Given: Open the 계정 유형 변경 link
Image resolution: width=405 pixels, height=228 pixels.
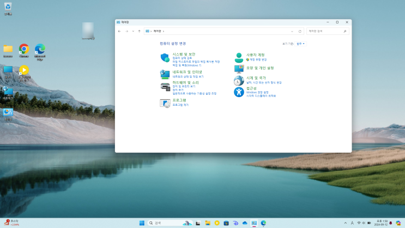Looking at the screenshot, I should click(258, 59).
